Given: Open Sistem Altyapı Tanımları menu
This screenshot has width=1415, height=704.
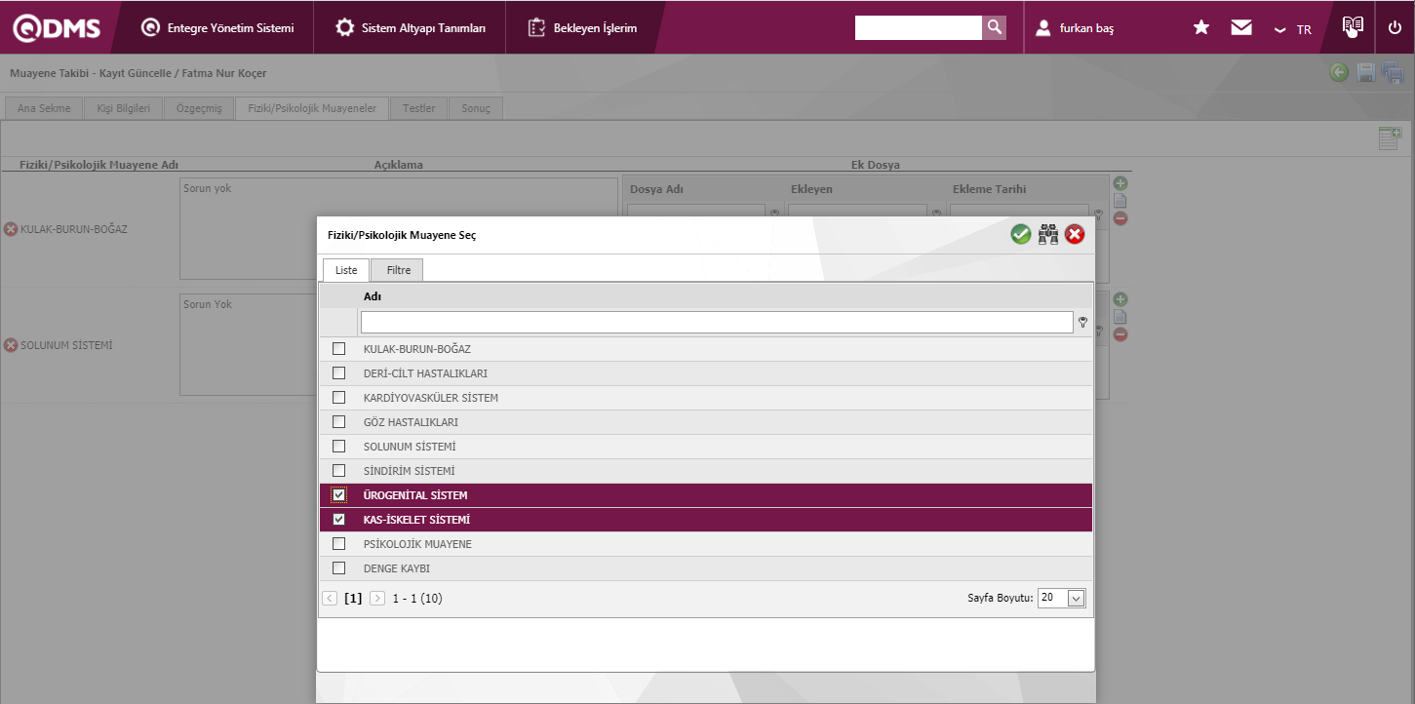Looking at the screenshot, I should tap(411, 28).
